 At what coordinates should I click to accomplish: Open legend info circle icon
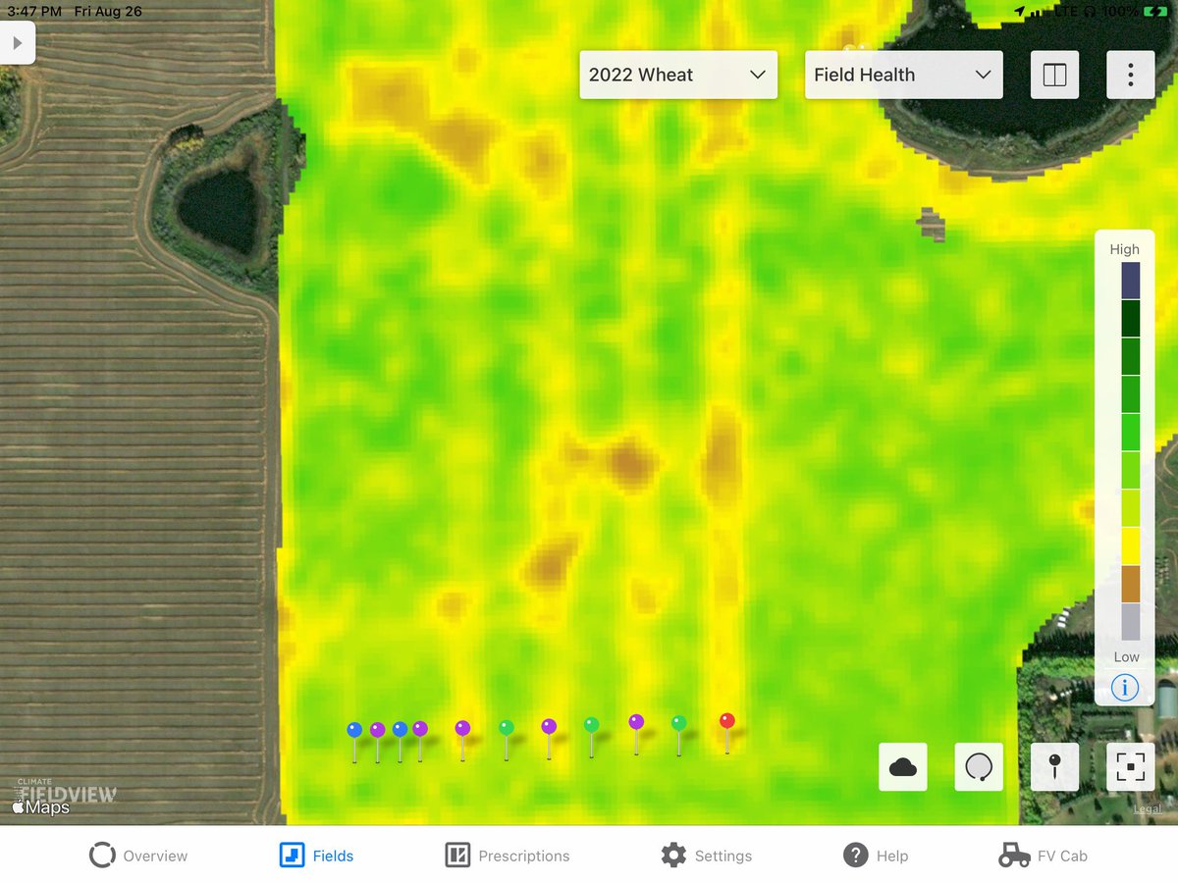pyautogui.click(x=1125, y=688)
